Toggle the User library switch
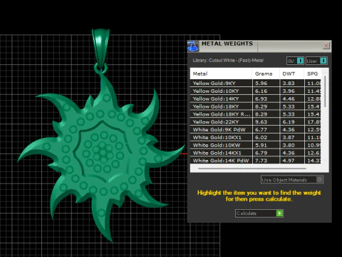 point(316,61)
